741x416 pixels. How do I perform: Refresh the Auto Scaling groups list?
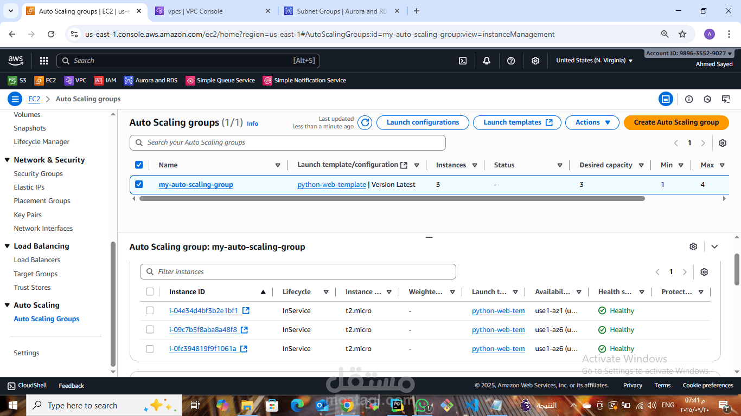[x=366, y=122]
